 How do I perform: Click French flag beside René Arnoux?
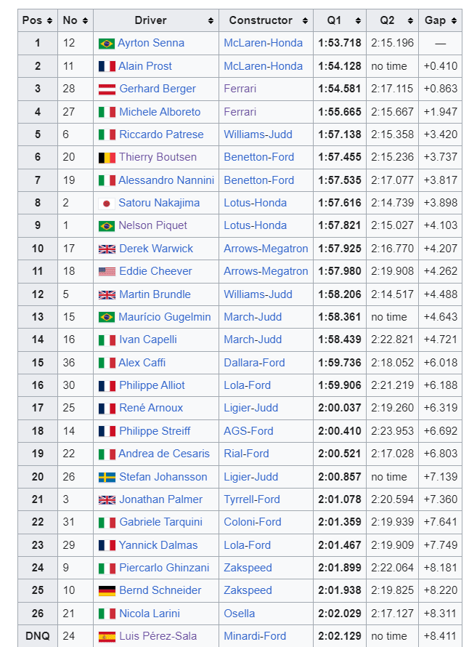tap(107, 409)
